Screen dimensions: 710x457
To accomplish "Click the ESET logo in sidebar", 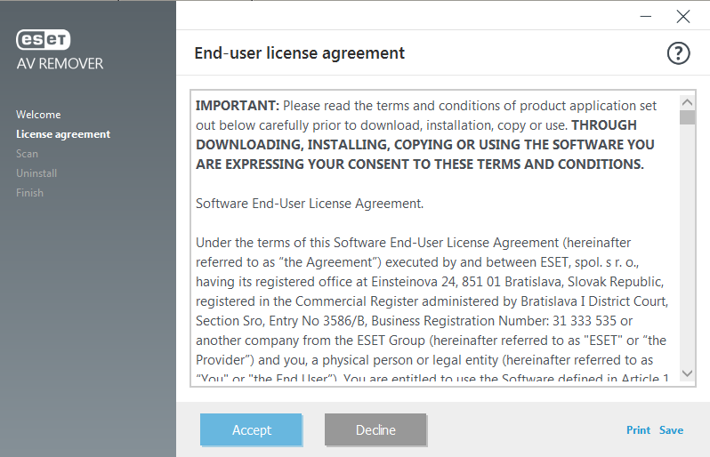I will point(43,40).
